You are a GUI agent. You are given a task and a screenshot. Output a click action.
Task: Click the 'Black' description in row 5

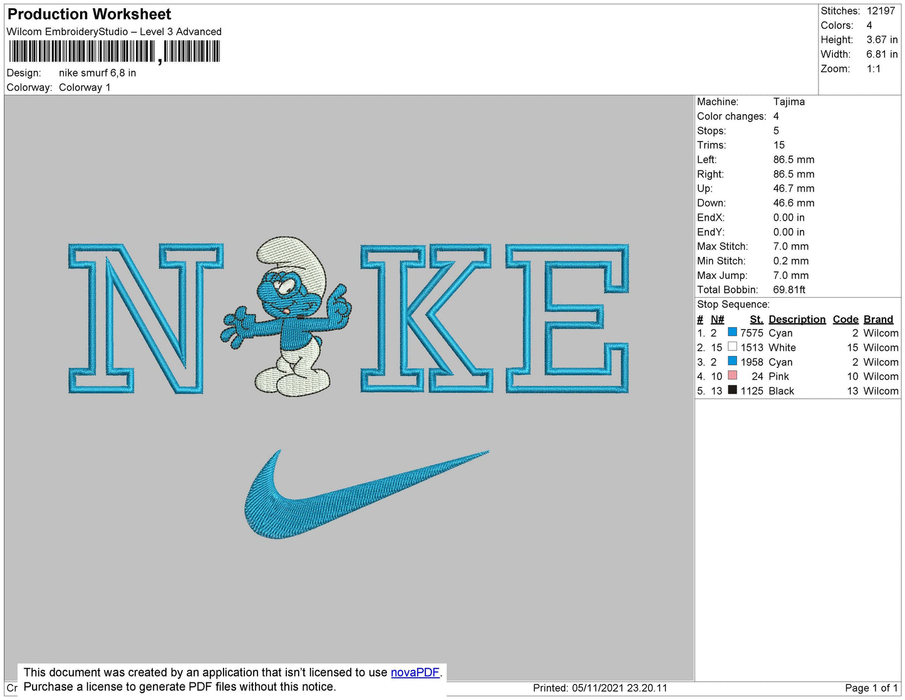pyautogui.click(x=781, y=391)
